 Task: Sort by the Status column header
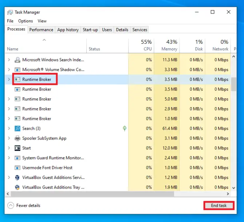107,46
